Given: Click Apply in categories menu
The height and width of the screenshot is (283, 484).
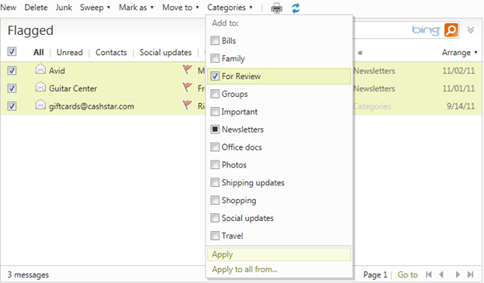Looking at the screenshot, I should tap(279, 254).
